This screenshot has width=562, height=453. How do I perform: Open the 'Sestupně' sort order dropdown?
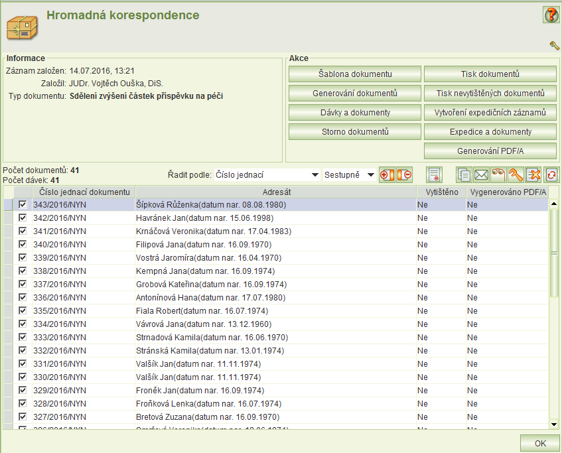click(370, 175)
